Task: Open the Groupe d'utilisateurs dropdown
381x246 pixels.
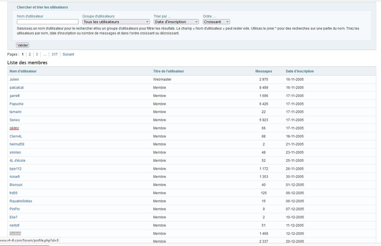Action: pyautogui.click(x=116, y=22)
